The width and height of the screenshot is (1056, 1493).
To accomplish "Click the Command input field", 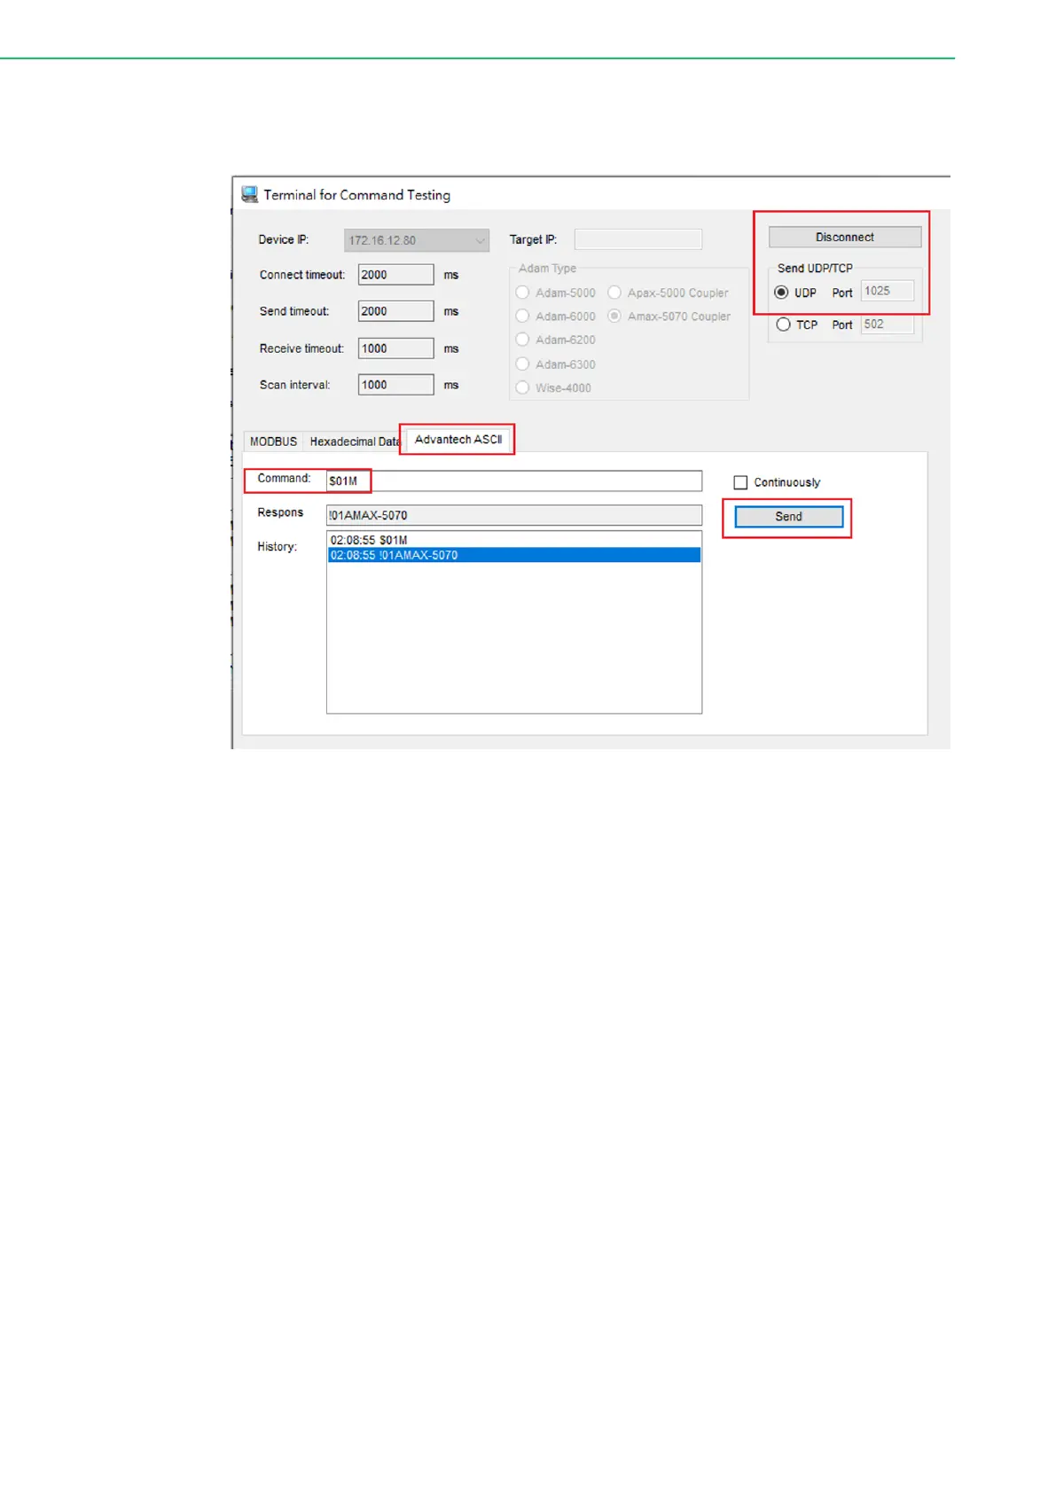I will [513, 481].
